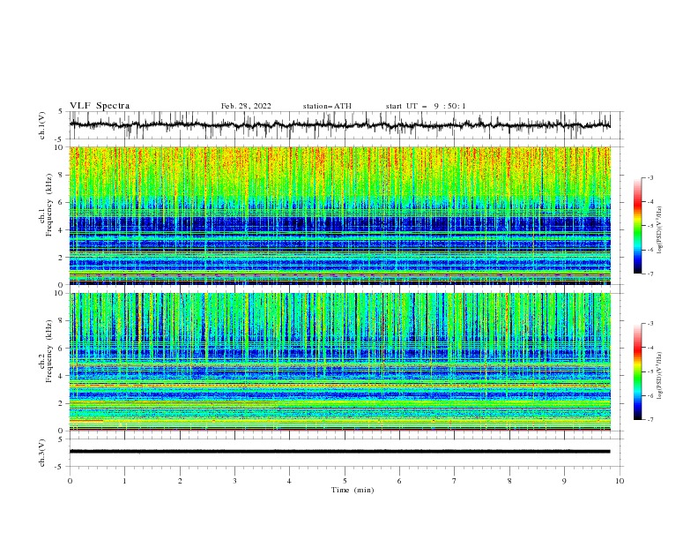Click the ch.1 voltage waveform trace
The width and height of the screenshot is (698, 540).
coord(339,124)
